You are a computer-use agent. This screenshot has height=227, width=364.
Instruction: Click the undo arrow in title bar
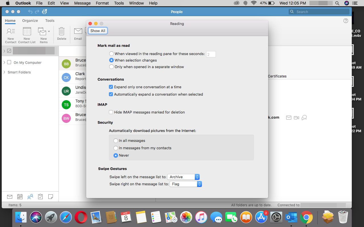coord(30,12)
